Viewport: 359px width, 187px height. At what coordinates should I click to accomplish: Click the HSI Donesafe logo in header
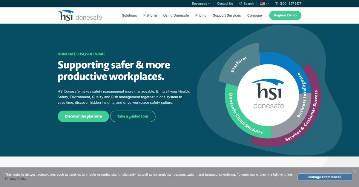(80, 16)
